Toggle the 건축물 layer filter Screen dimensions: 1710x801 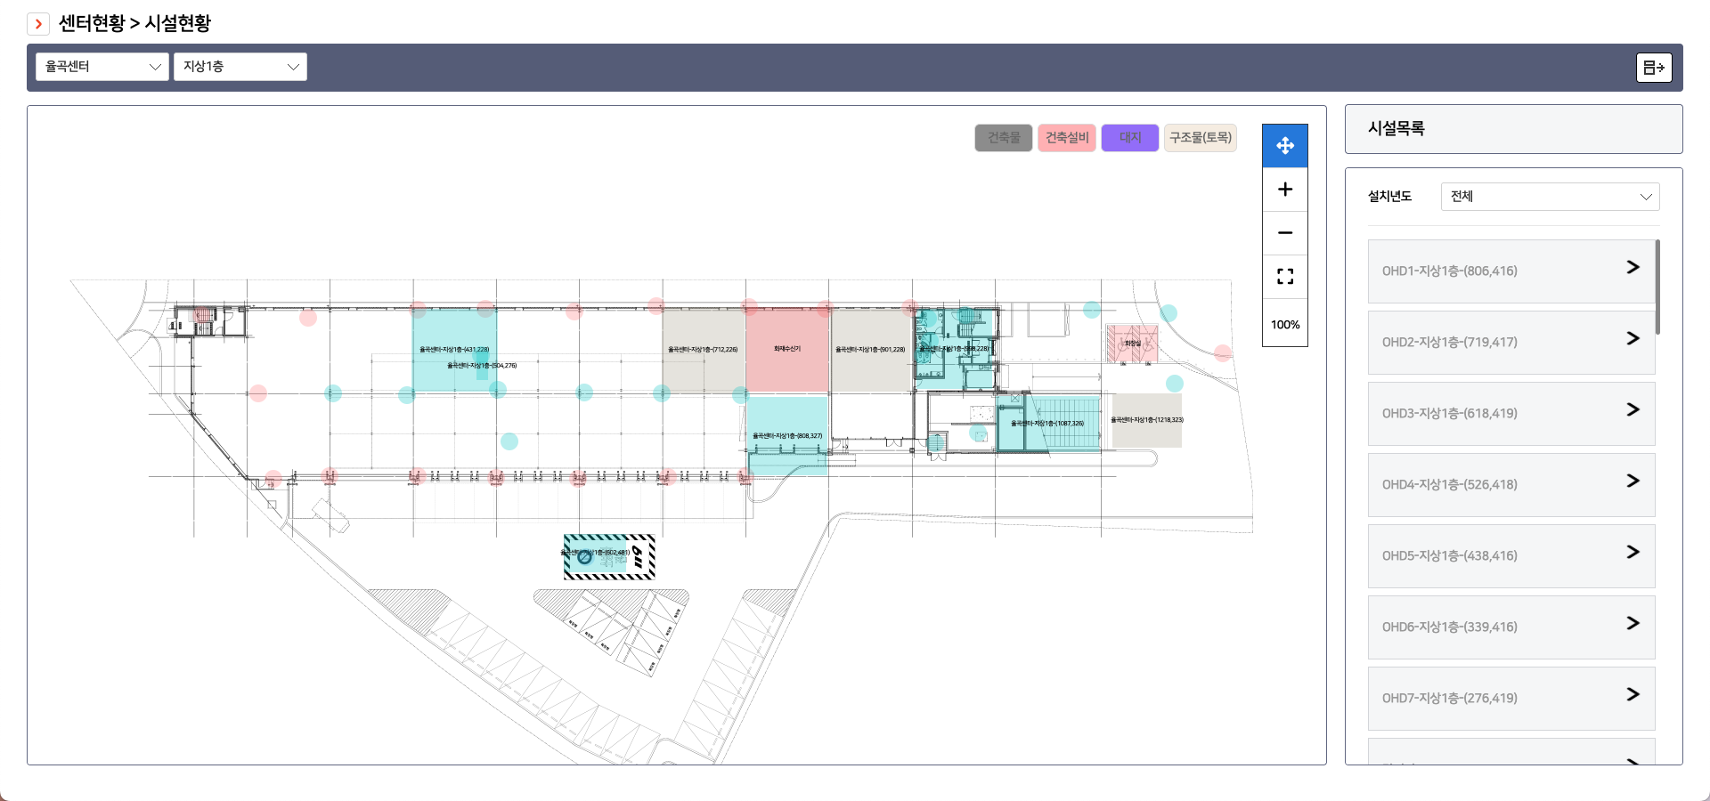1003,138
